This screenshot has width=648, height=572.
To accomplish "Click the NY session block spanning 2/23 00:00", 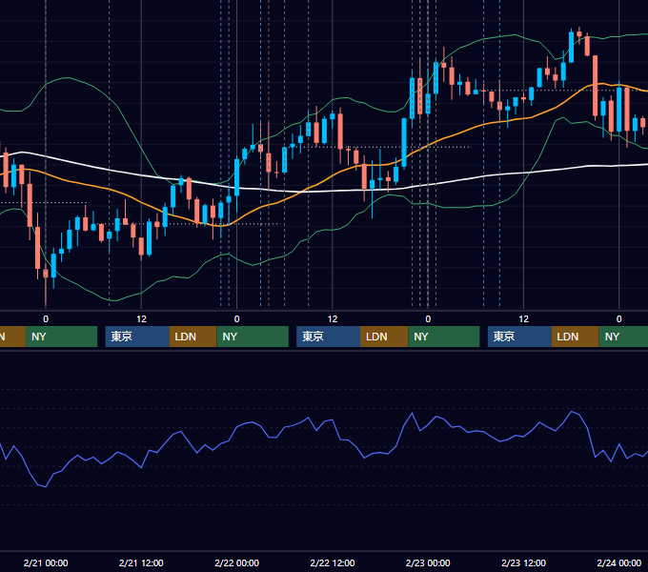I will click(x=444, y=337).
